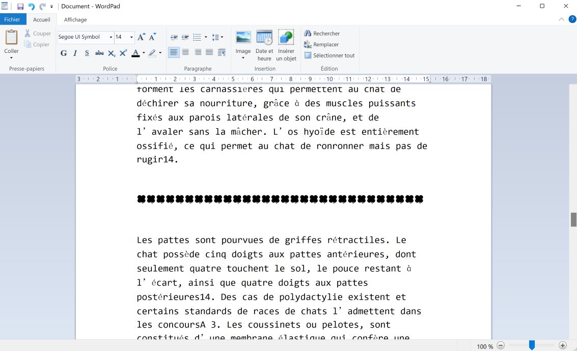Click Rechercher to find text

tap(322, 34)
